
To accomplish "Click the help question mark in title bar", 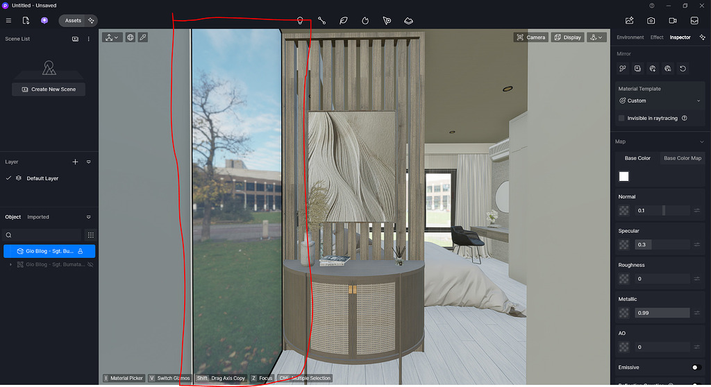I will (651, 6).
